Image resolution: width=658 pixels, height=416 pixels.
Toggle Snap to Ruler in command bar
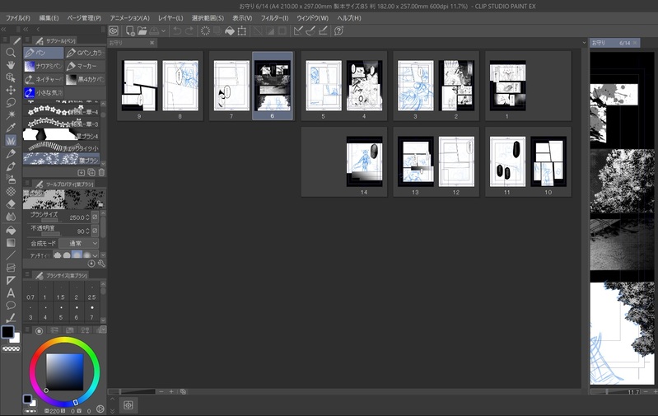tap(298, 30)
